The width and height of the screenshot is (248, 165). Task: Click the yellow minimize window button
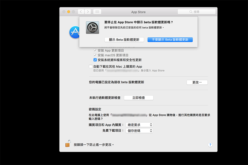point(69,12)
